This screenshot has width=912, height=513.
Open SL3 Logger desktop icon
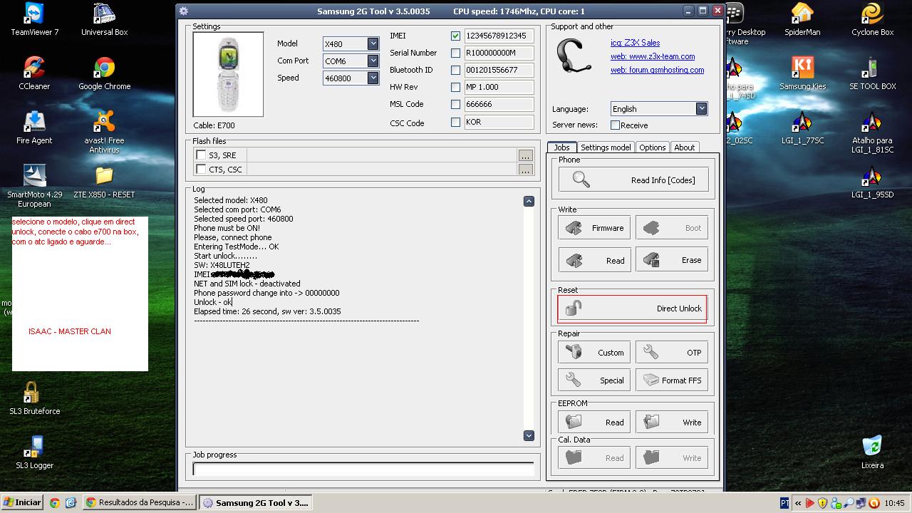click(x=34, y=452)
